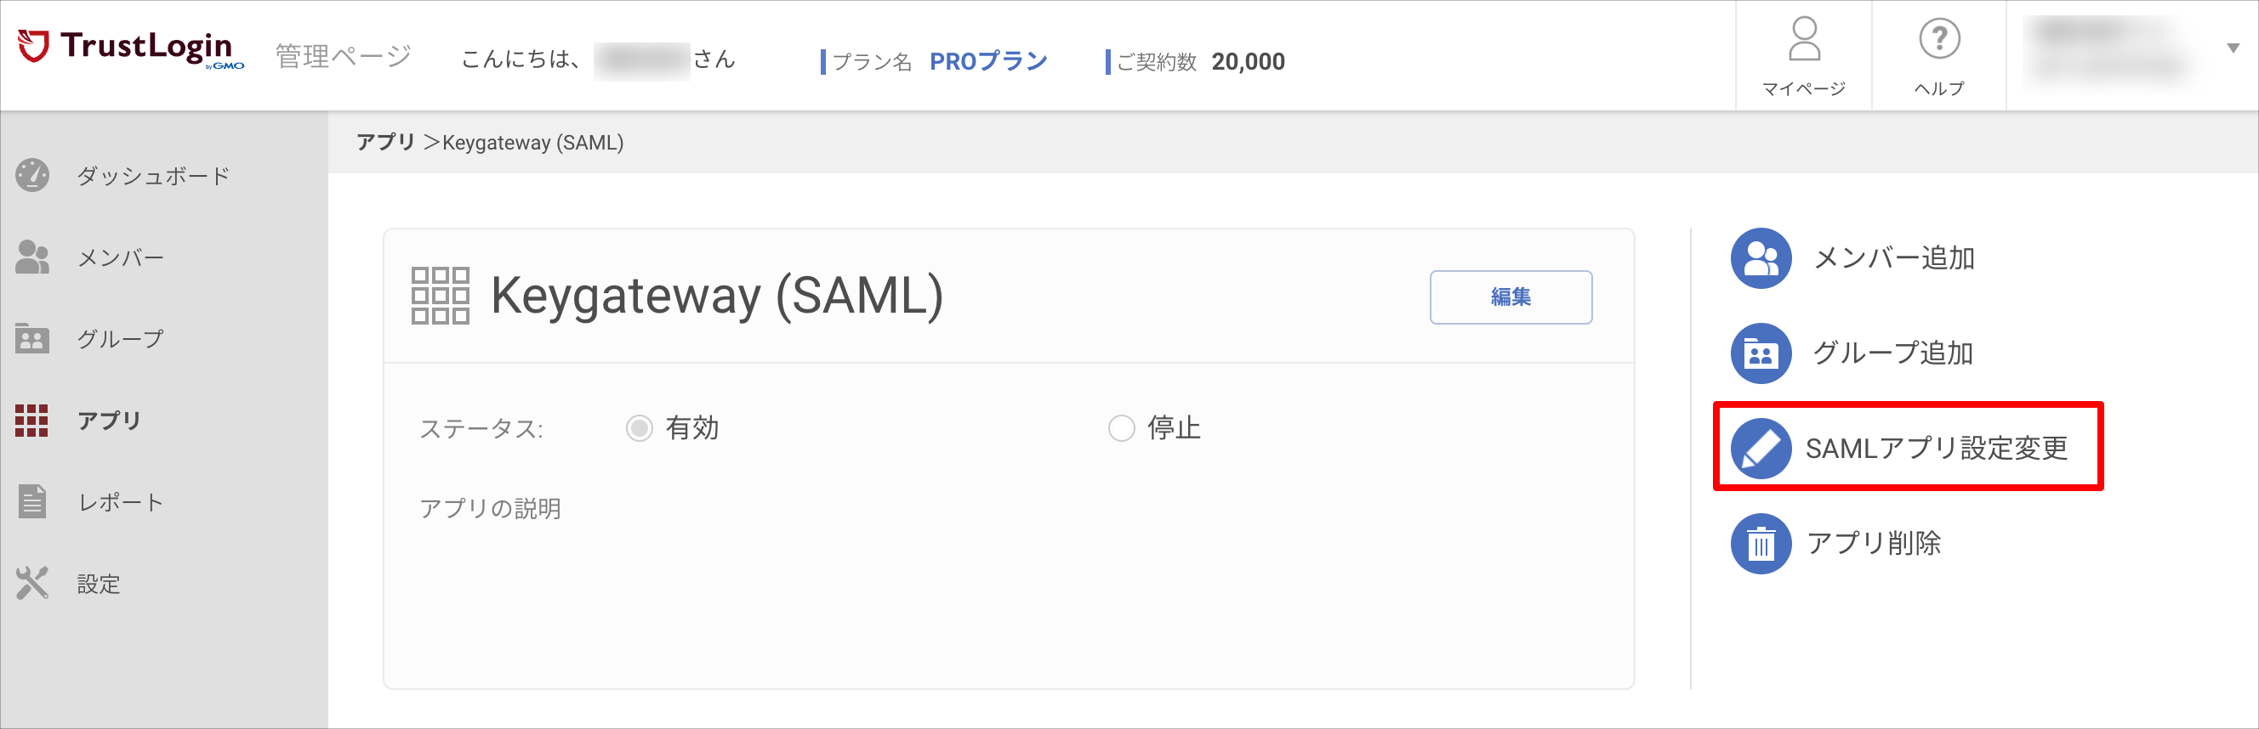The width and height of the screenshot is (2259, 729).
Task: Open the Help question mark icon
Action: pos(1939,39)
